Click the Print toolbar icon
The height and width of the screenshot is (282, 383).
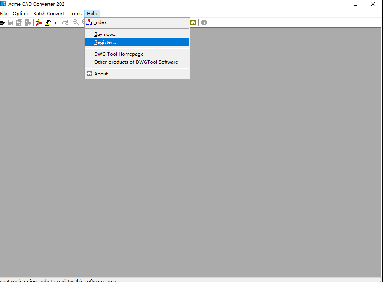point(65,23)
